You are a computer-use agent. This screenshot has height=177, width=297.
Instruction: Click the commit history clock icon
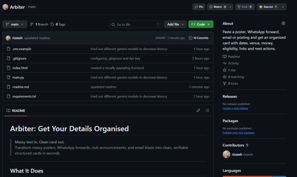pyautogui.click(x=191, y=38)
